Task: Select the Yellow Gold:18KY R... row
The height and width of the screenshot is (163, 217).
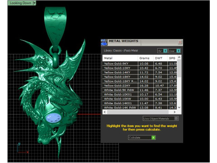Action: click(x=140, y=81)
